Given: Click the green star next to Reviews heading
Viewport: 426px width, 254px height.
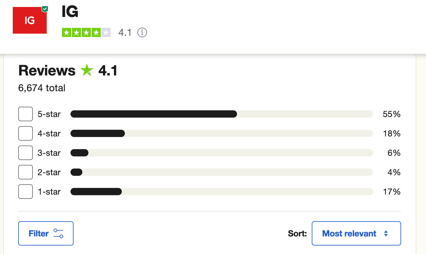Looking at the screenshot, I should click(x=87, y=70).
